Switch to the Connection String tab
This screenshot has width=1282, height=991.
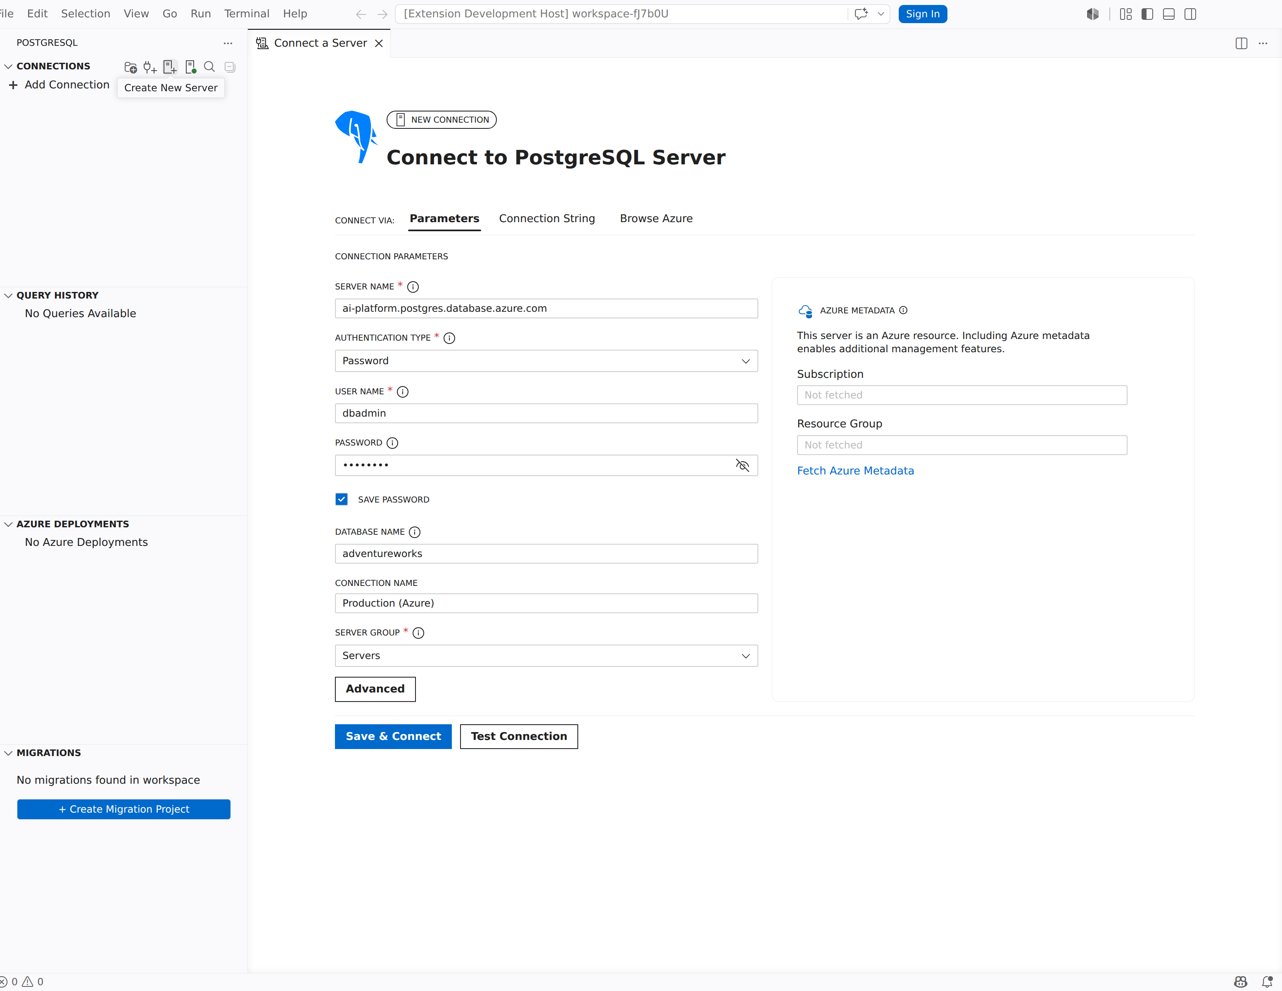point(546,218)
